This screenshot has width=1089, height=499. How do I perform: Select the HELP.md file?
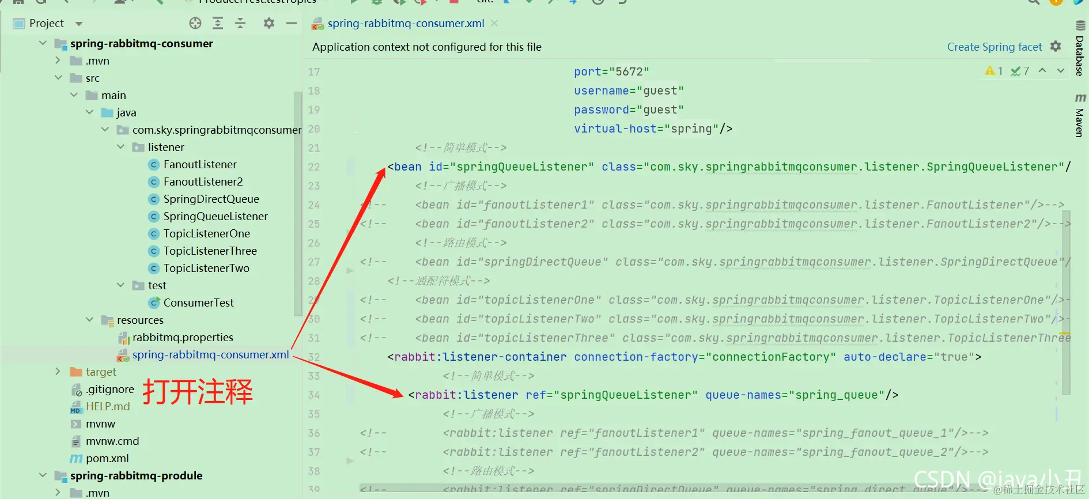[108, 406]
